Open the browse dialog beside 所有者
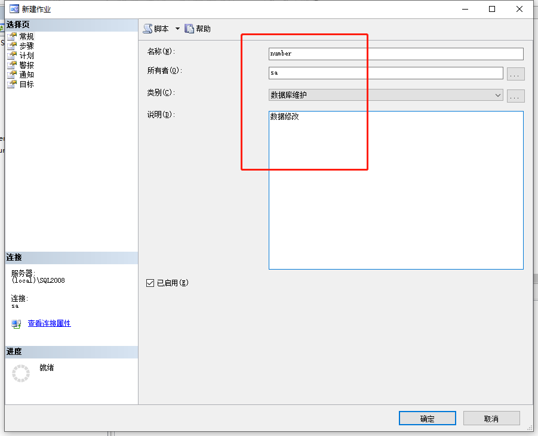Screen dimensions: 538x436 point(515,73)
